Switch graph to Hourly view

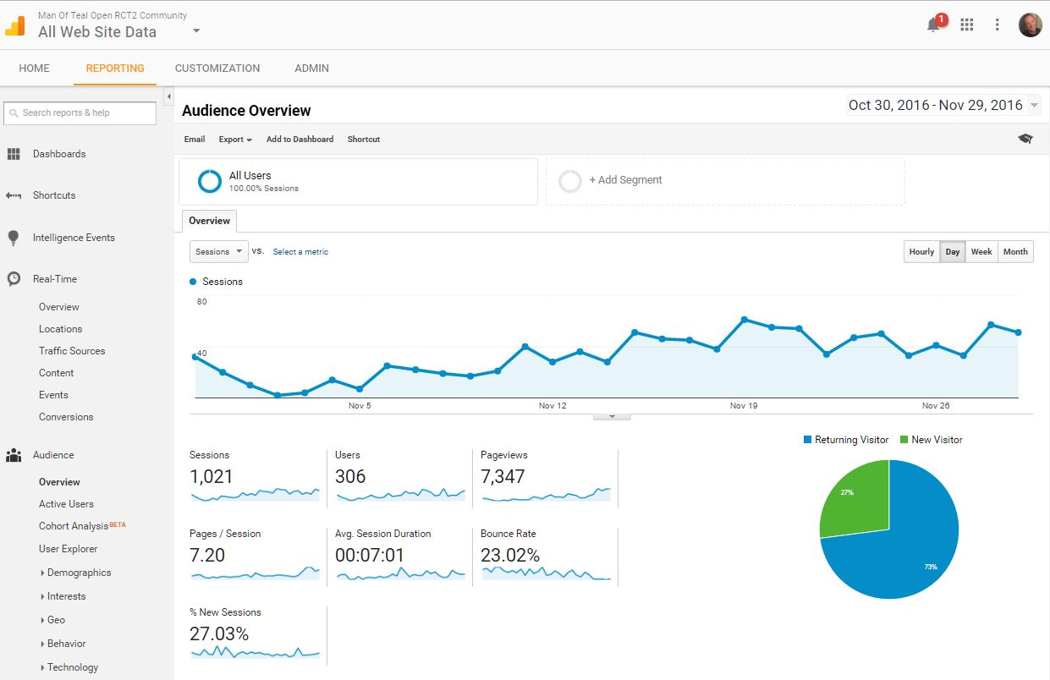921,252
